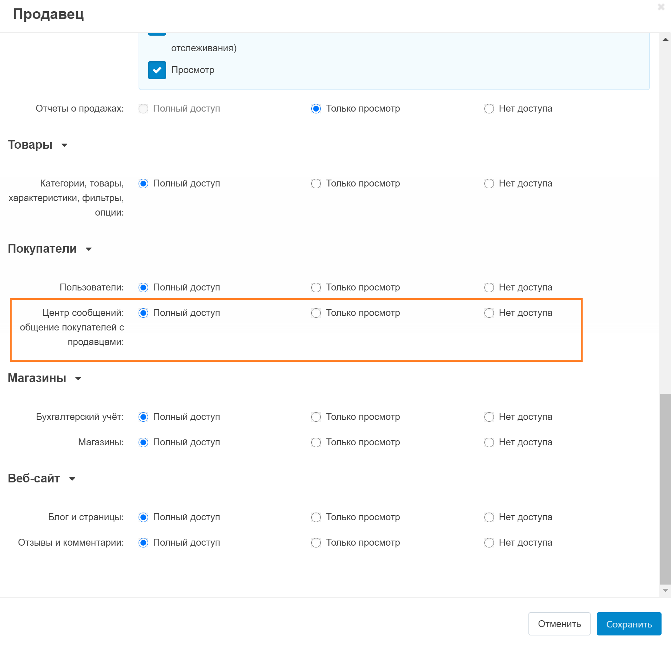Screen dimensions: 671x646
Task: Close the Продавец dialog with the X icon
Action: 661,7
